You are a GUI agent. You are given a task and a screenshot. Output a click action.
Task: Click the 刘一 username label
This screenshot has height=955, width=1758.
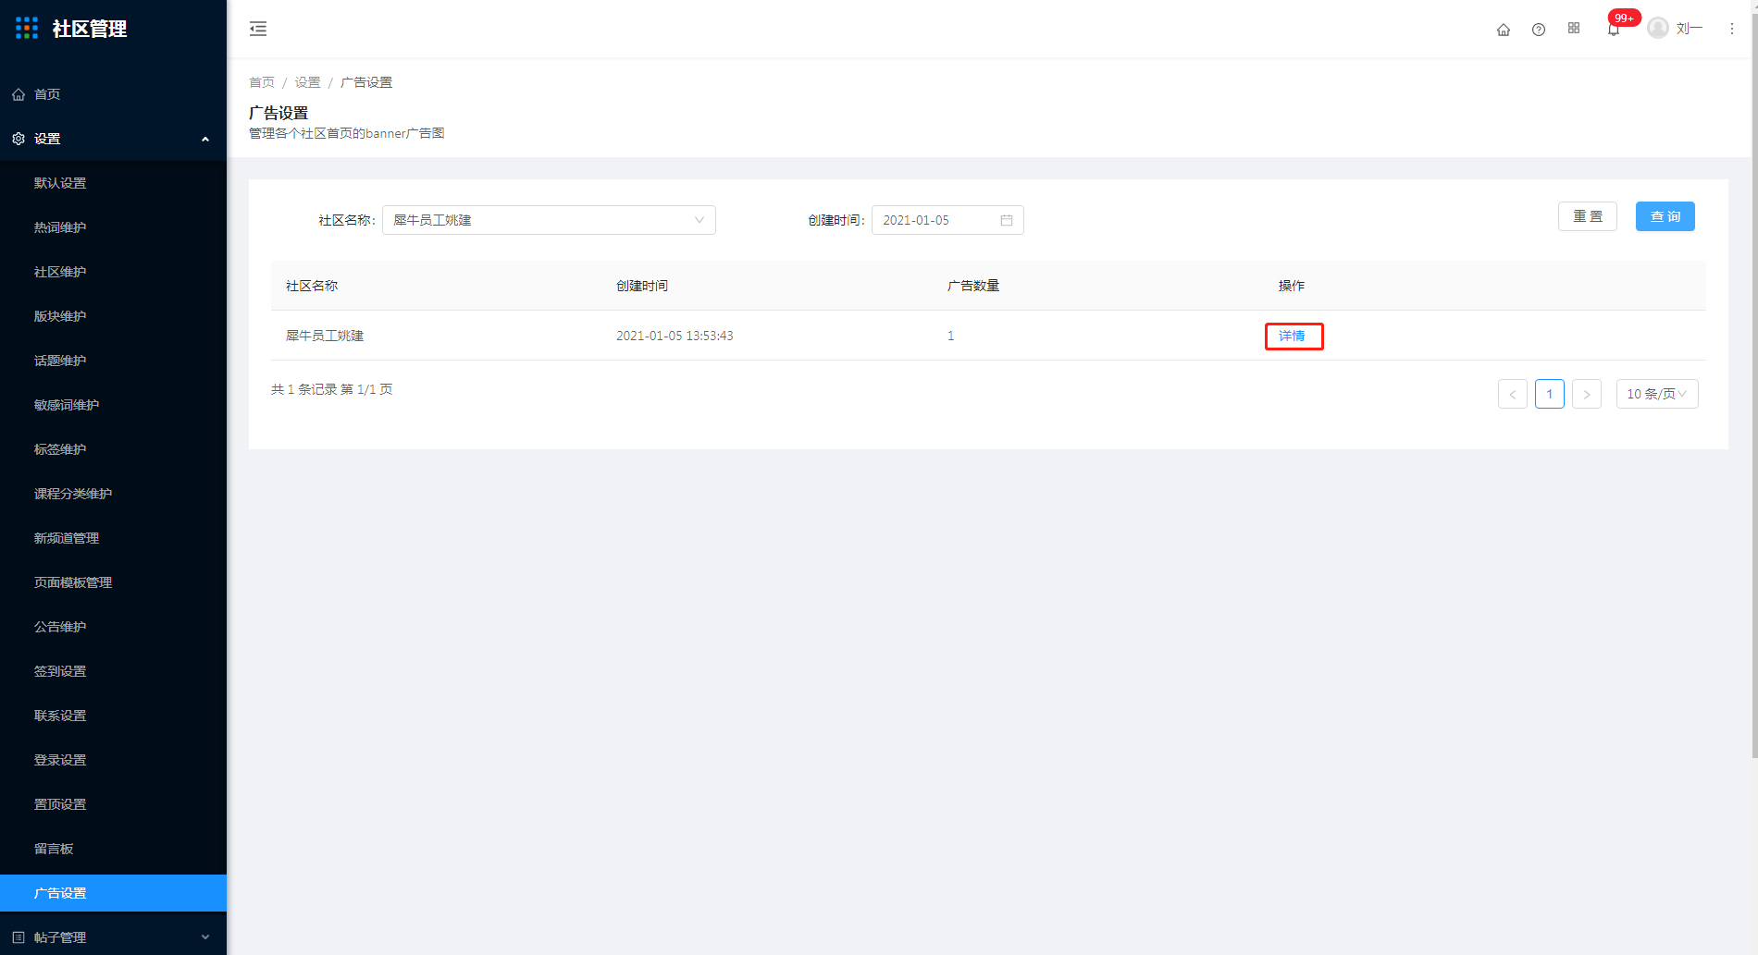pyautogui.click(x=1690, y=29)
